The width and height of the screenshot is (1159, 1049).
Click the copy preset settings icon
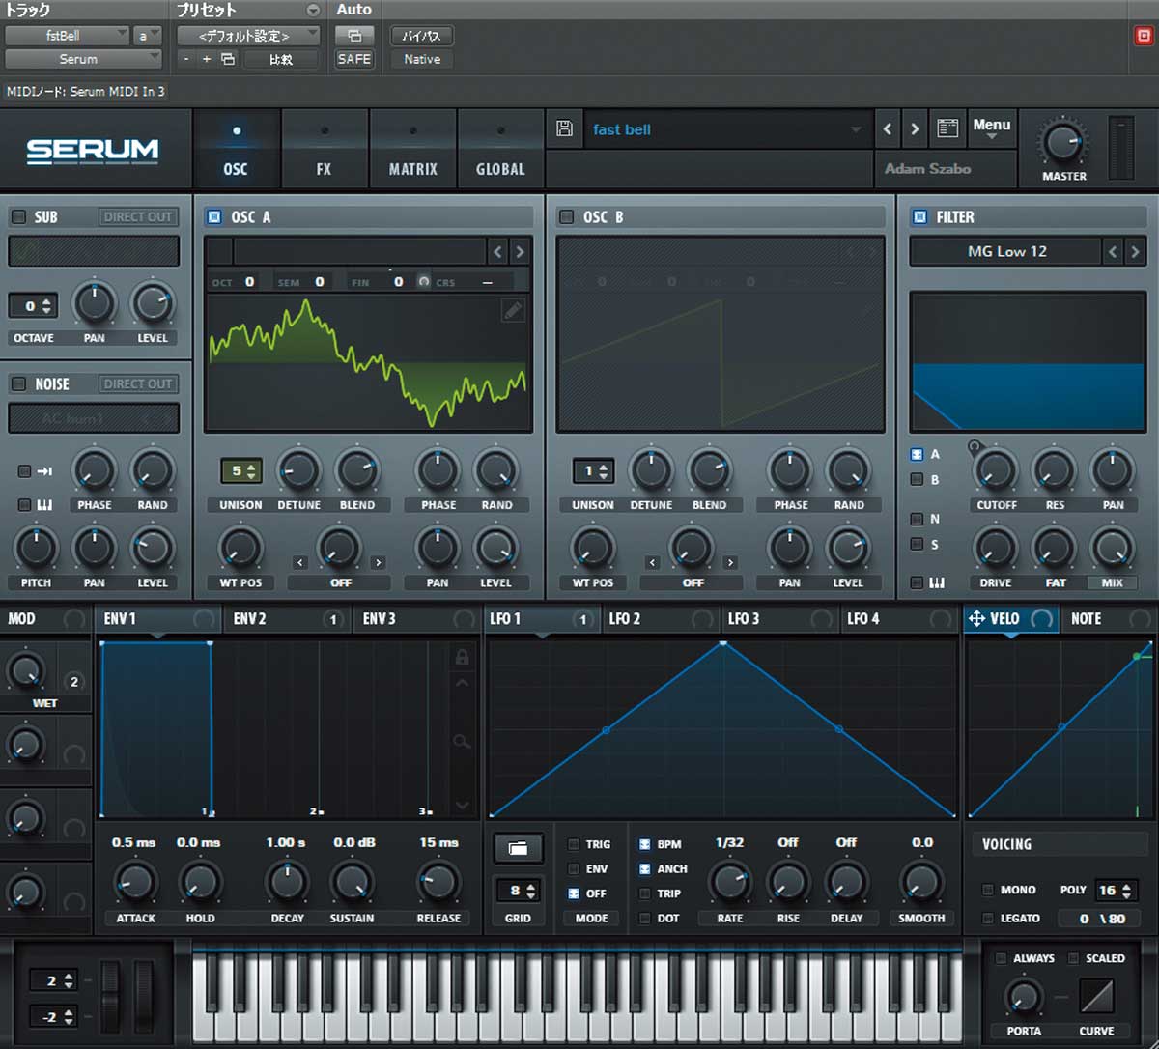point(228,59)
